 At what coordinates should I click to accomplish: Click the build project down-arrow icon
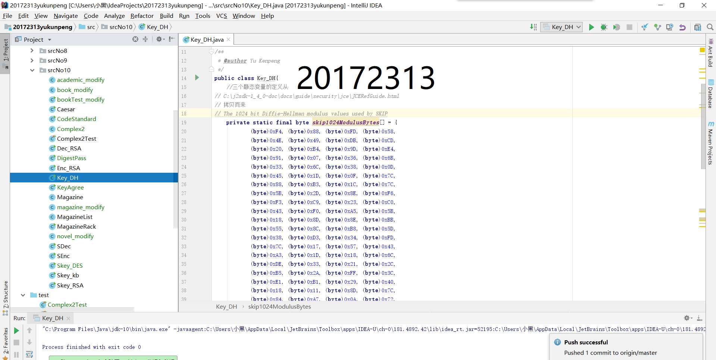(533, 27)
